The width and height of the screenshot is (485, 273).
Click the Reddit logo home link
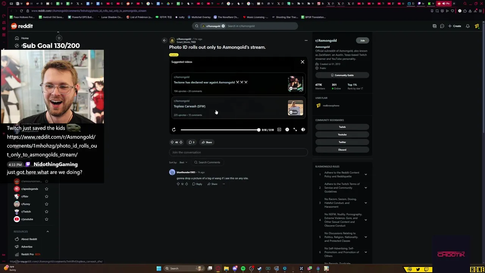[22, 26]
